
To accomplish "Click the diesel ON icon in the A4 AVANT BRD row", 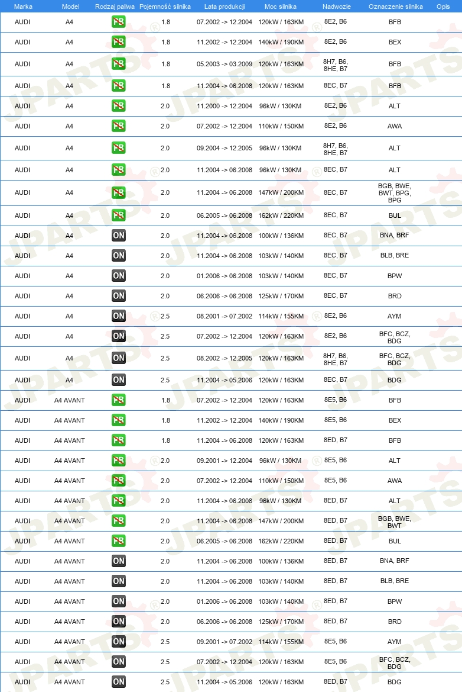I will (x=119, y=622).
